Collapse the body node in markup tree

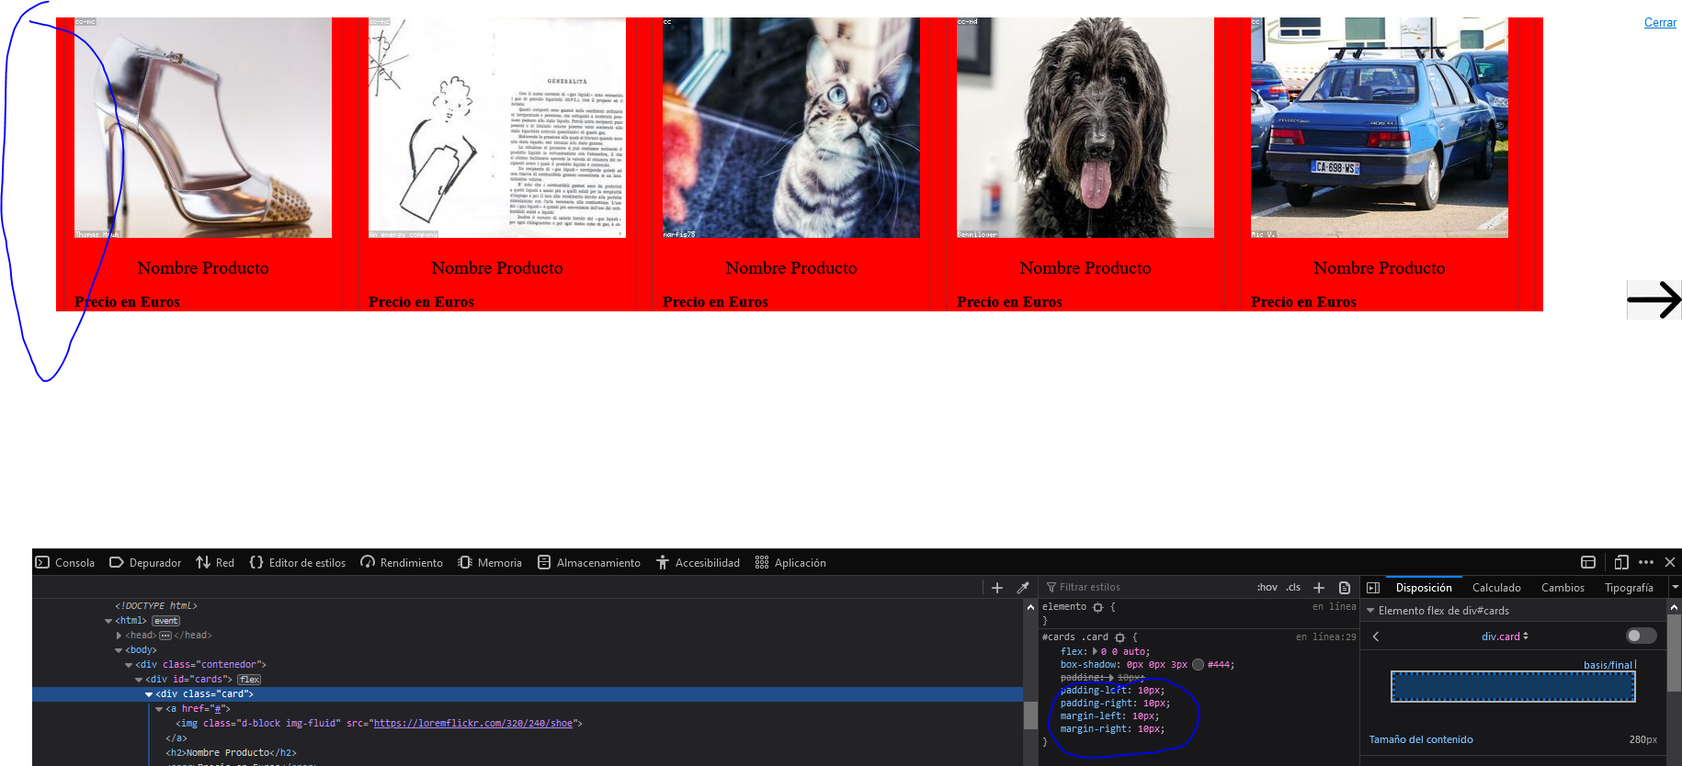pos(119,650)
